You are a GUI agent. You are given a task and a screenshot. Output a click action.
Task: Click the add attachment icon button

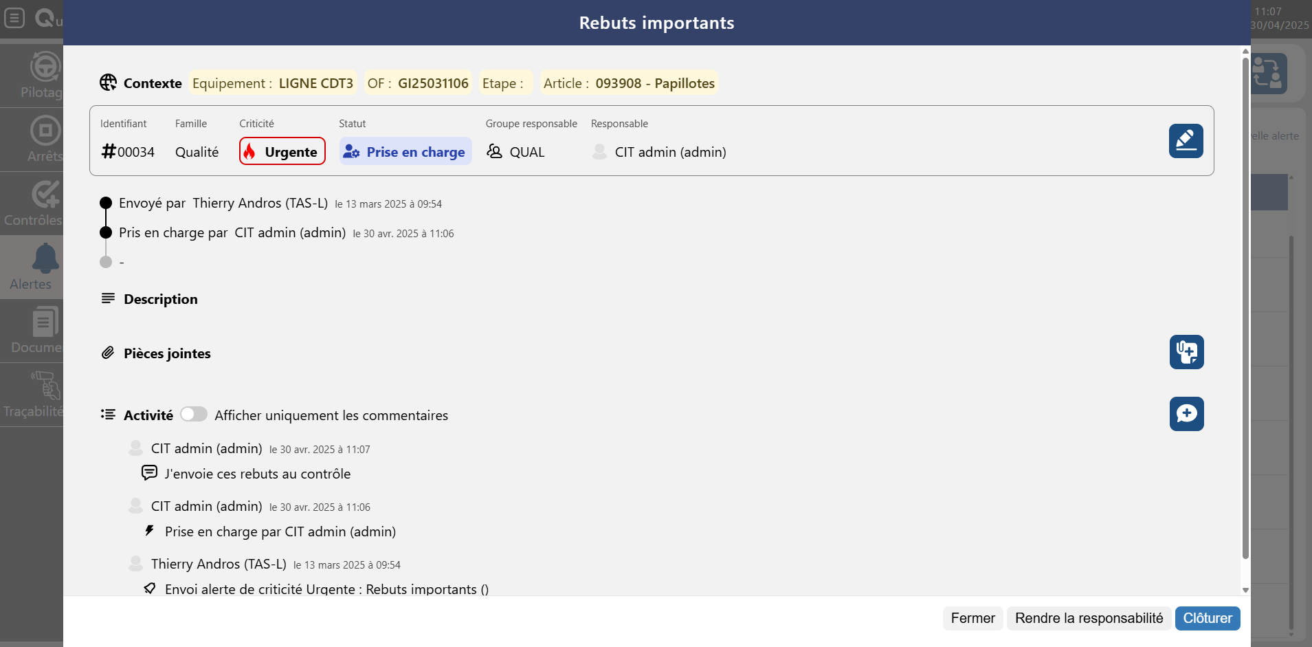coord(1186,352)
